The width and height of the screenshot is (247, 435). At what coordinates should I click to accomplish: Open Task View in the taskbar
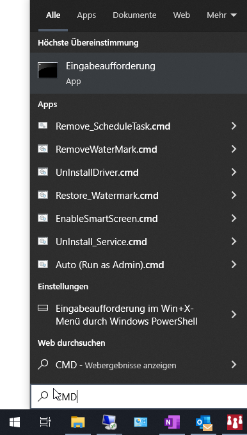pos(45,422)
